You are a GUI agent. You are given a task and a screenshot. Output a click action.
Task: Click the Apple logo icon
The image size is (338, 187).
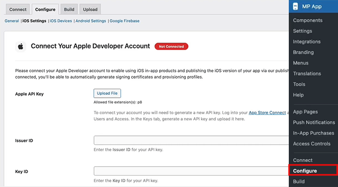20,47
